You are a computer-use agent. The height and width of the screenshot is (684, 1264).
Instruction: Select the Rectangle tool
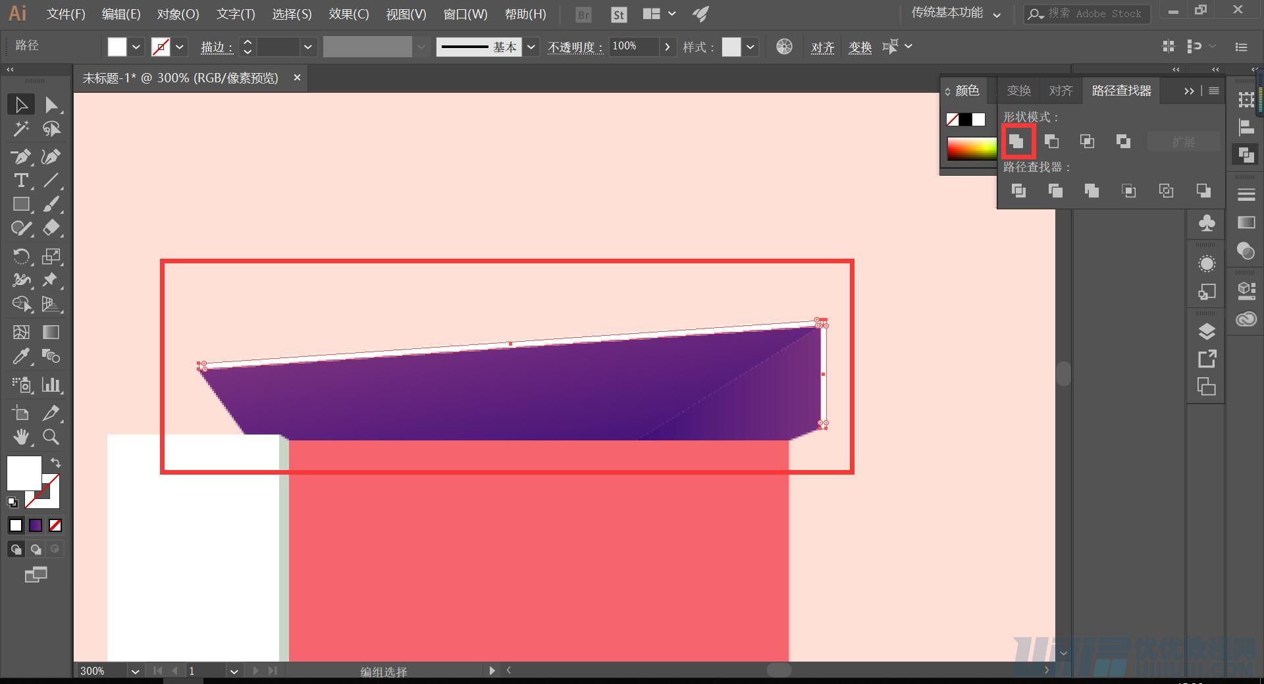tap(20, 204)
